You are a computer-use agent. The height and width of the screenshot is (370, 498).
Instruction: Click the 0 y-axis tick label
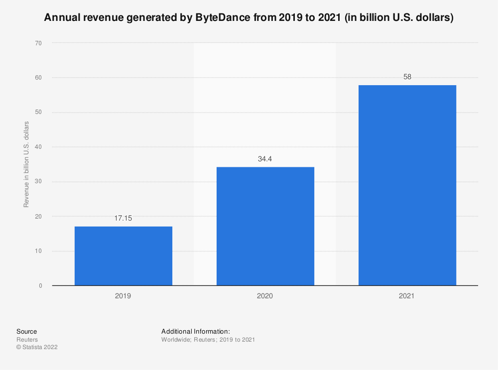click(40, 286)
